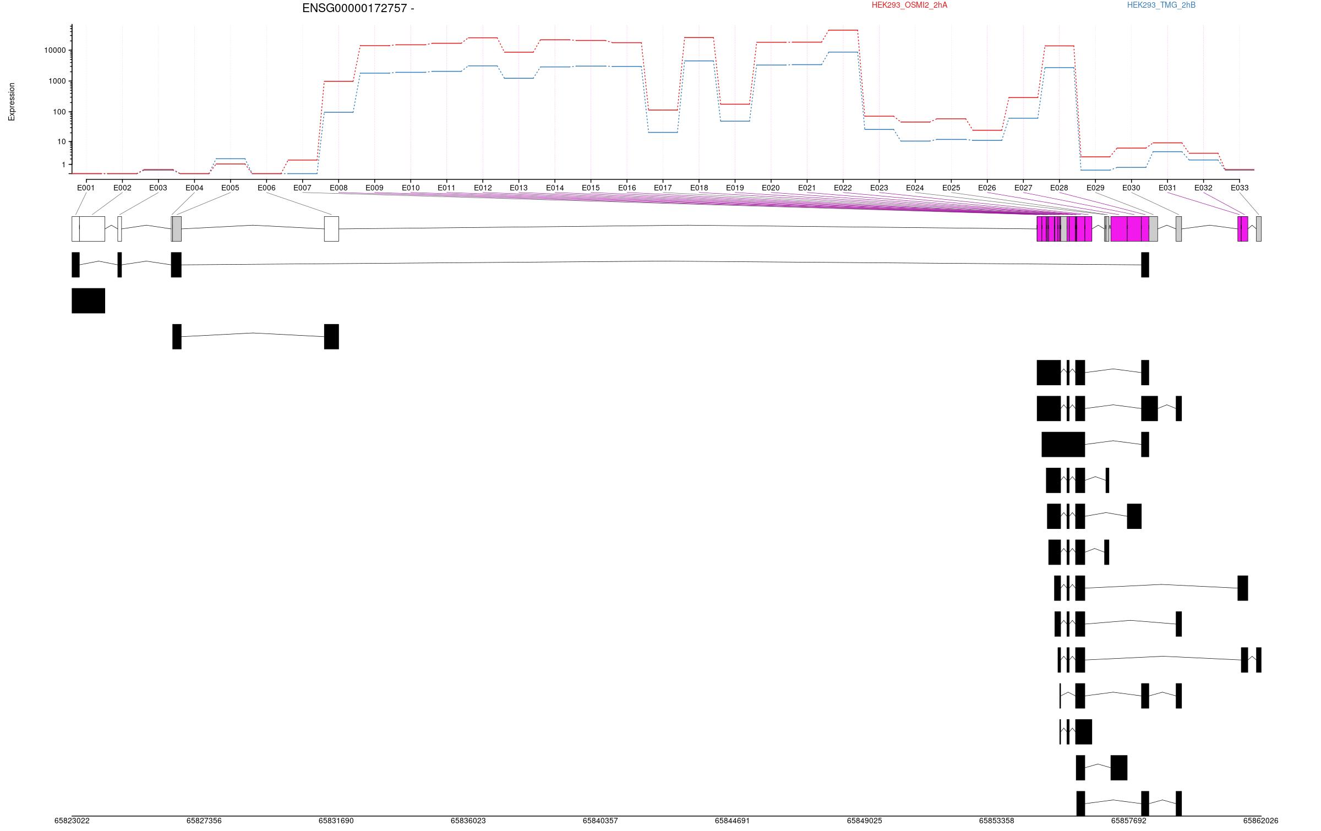Screen dimensions: 1321x831
Task: Click exon label E021
Action: [807, 188]
